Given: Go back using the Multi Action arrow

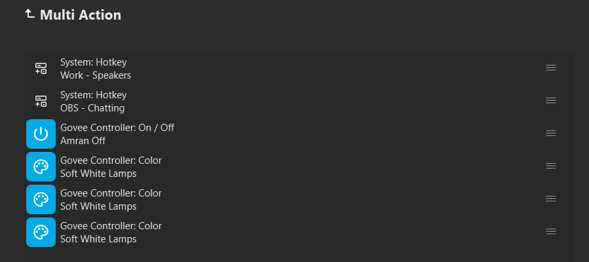Looking at the screenshot, I should pyautogui.click(x=29, y=14).
